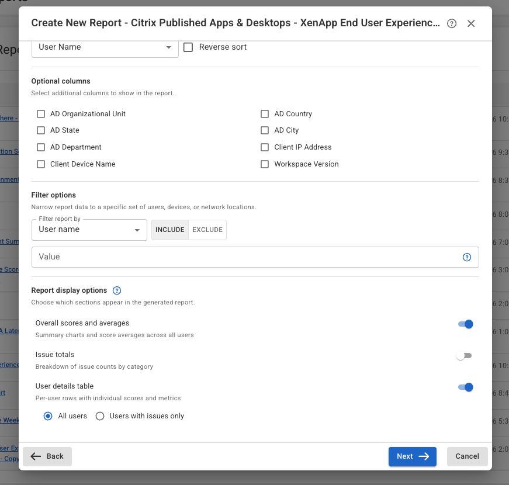Click the Issue totals label
The height and width of the screenshot is (485, 509).
click(55, 355)
